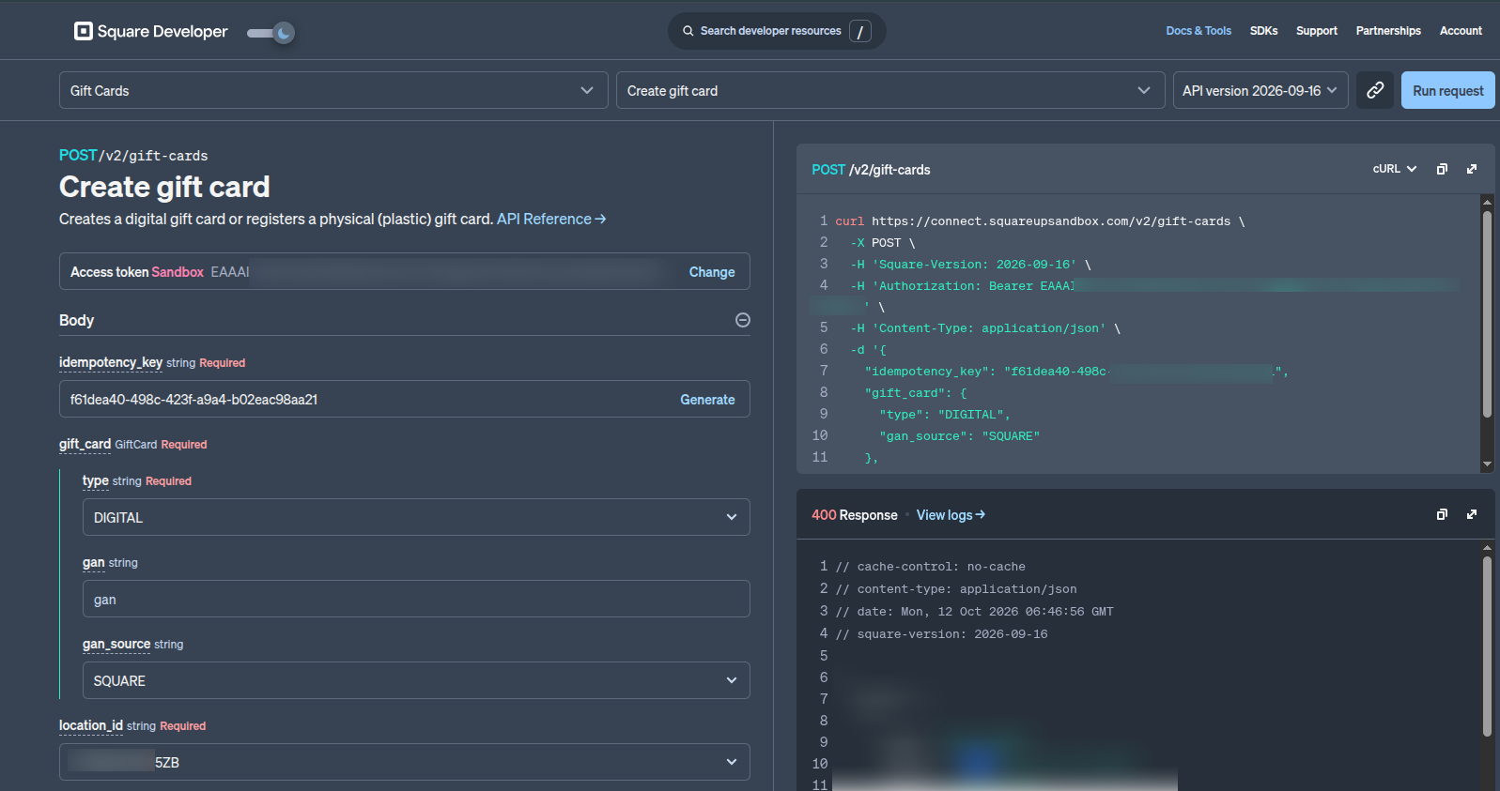This screenshot has width=1500, height=791.
Task: Copy the cURL request code
Action: [x=1442, y=169]
